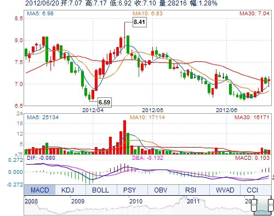Click 2009 on the overview timeline
Viewport: 274px width, 216px height.
point(78,201)
